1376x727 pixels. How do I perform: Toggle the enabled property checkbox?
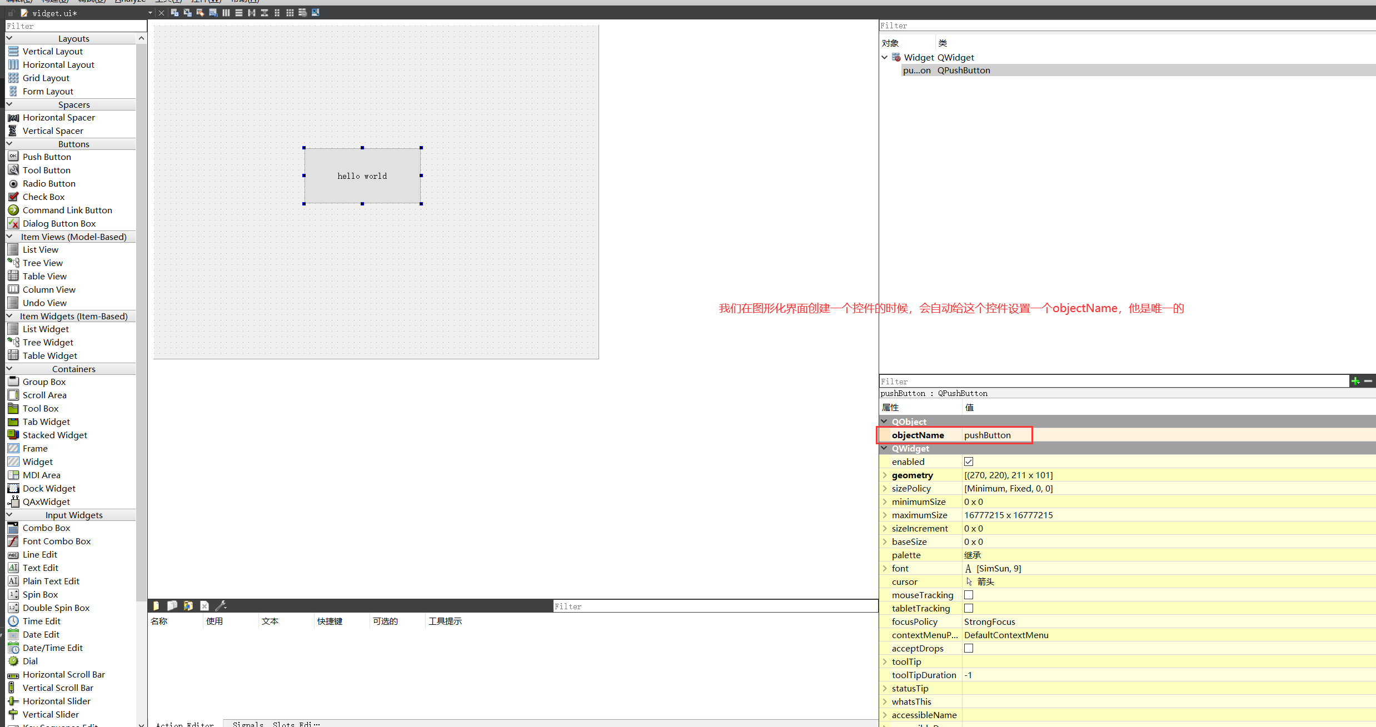[x=969, y=462]
